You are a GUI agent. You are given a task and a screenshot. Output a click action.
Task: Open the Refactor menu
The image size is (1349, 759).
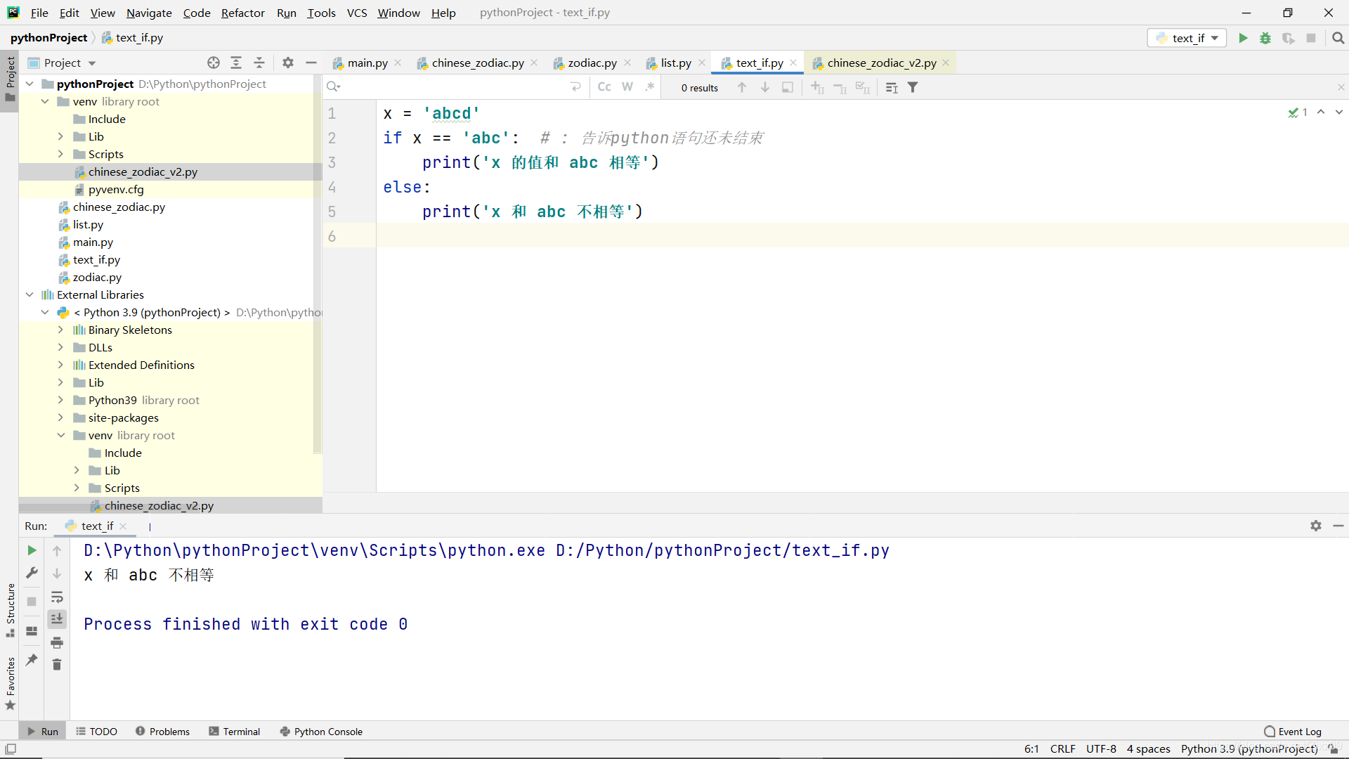(x=242, y=13)
